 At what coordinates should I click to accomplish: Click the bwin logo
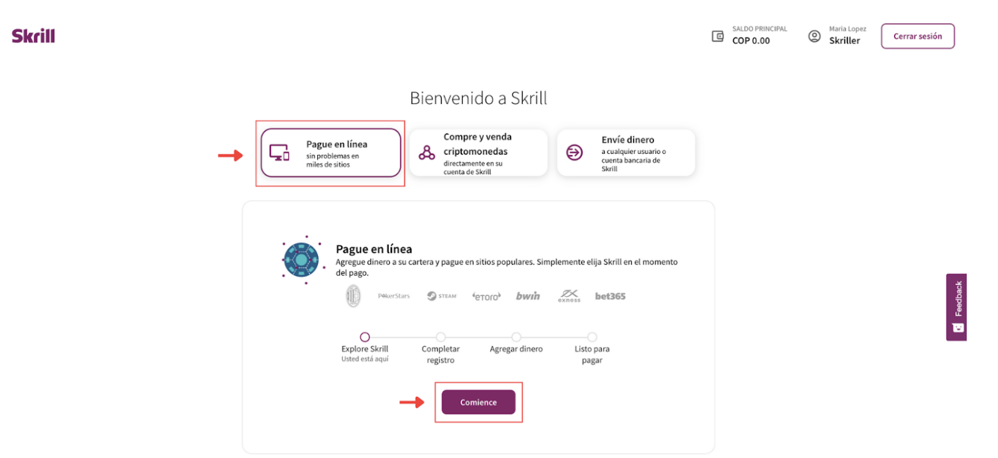(x=527, y=295)
